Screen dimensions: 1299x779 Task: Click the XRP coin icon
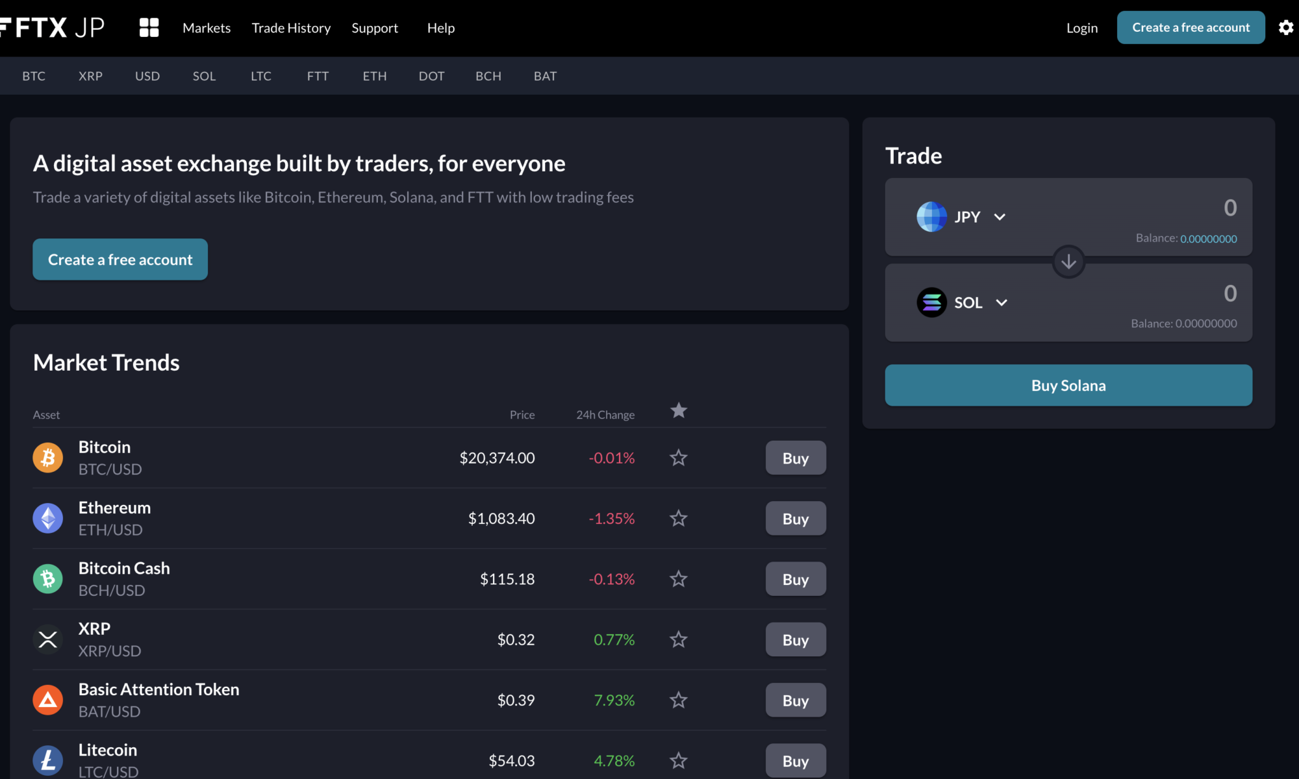(x=48, y=639)
